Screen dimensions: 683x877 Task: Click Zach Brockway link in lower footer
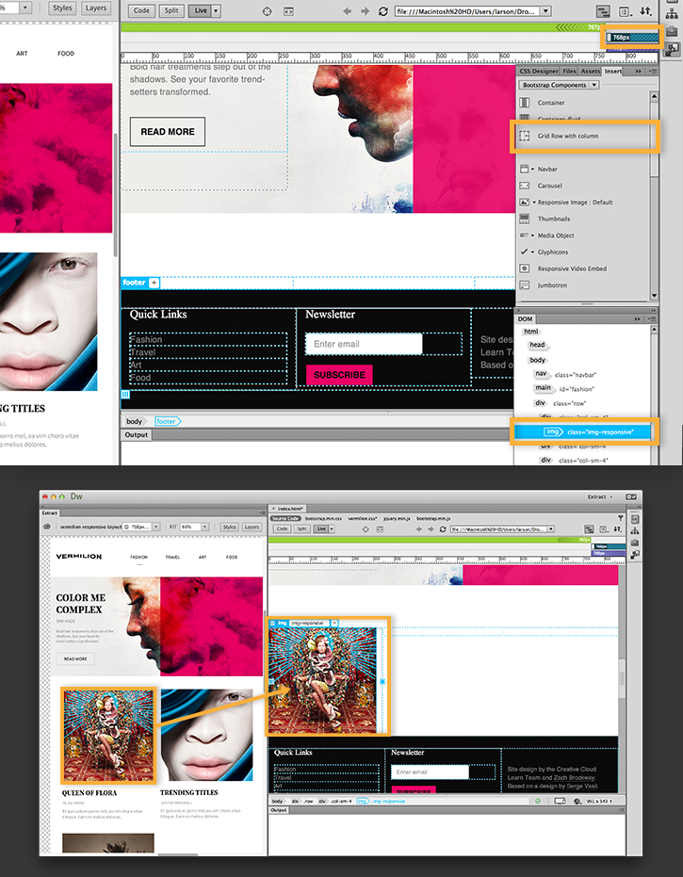click(573, 777)
